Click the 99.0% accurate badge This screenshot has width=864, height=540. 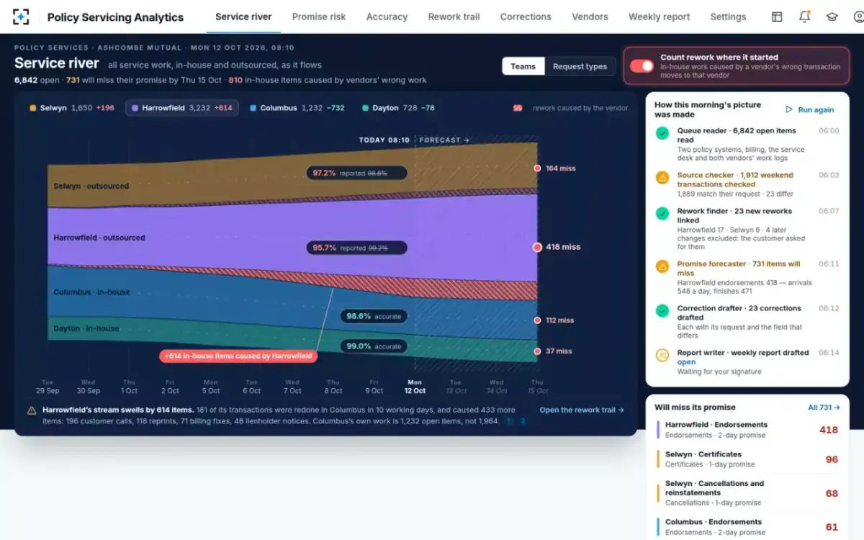[373, 346]
